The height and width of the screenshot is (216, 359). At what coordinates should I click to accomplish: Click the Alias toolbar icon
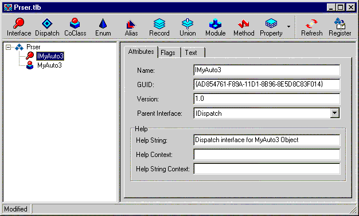(x=131, y=27)
